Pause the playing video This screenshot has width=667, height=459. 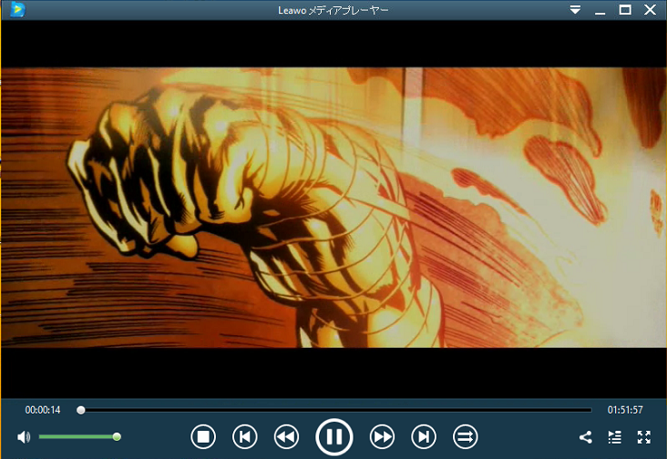pyautogui.click(x=333, y=436)
